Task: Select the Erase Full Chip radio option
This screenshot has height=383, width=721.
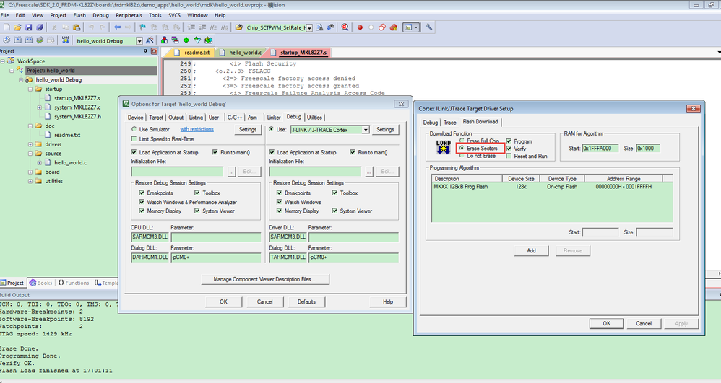Action: [x=462, y=141]
